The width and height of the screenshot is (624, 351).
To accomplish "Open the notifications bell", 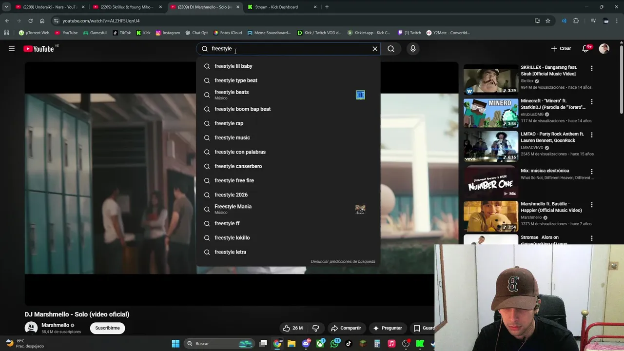I will click(x=586, y=49).
